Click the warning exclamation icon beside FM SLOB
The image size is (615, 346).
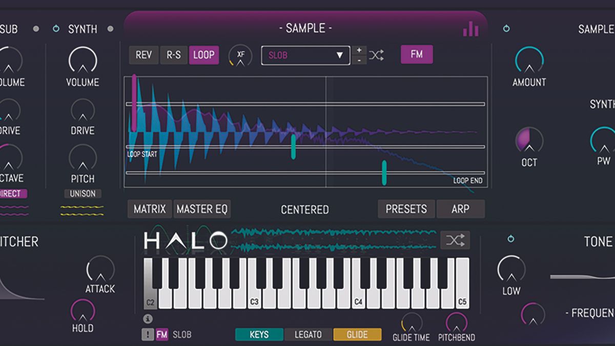click(147, 334)
